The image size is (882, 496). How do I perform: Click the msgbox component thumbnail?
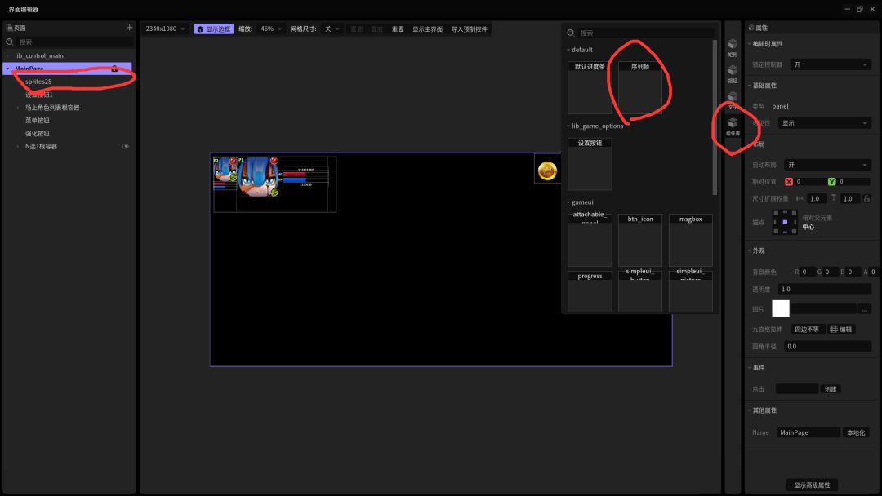691,241
